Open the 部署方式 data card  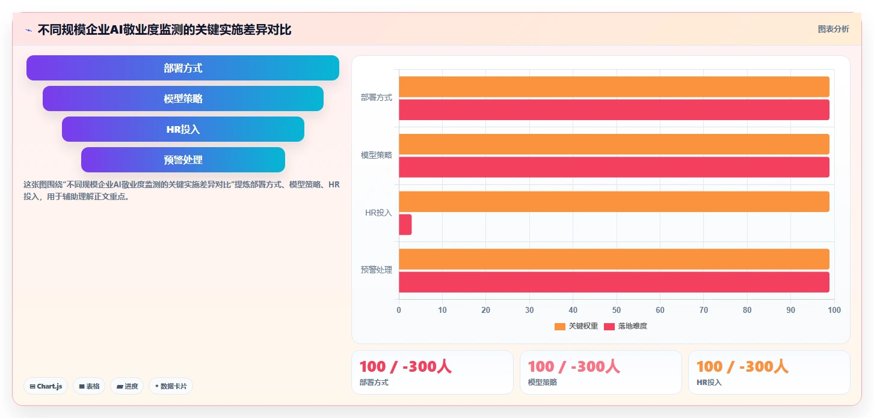tap(432, 372)
